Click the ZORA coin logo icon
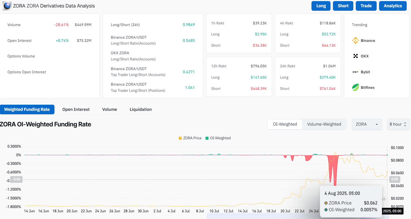411x219 pixels. 7,6
